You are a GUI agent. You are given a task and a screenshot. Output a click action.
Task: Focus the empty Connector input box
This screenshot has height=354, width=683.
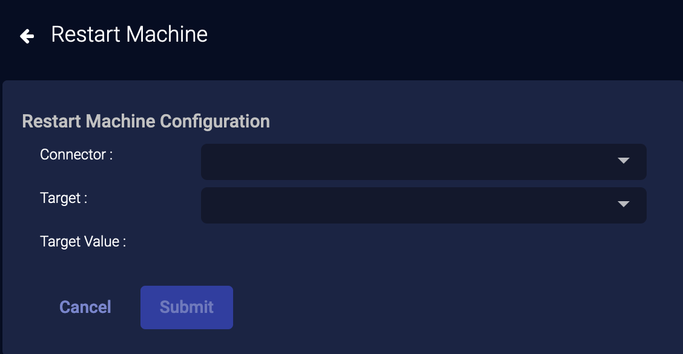point(406,162)
